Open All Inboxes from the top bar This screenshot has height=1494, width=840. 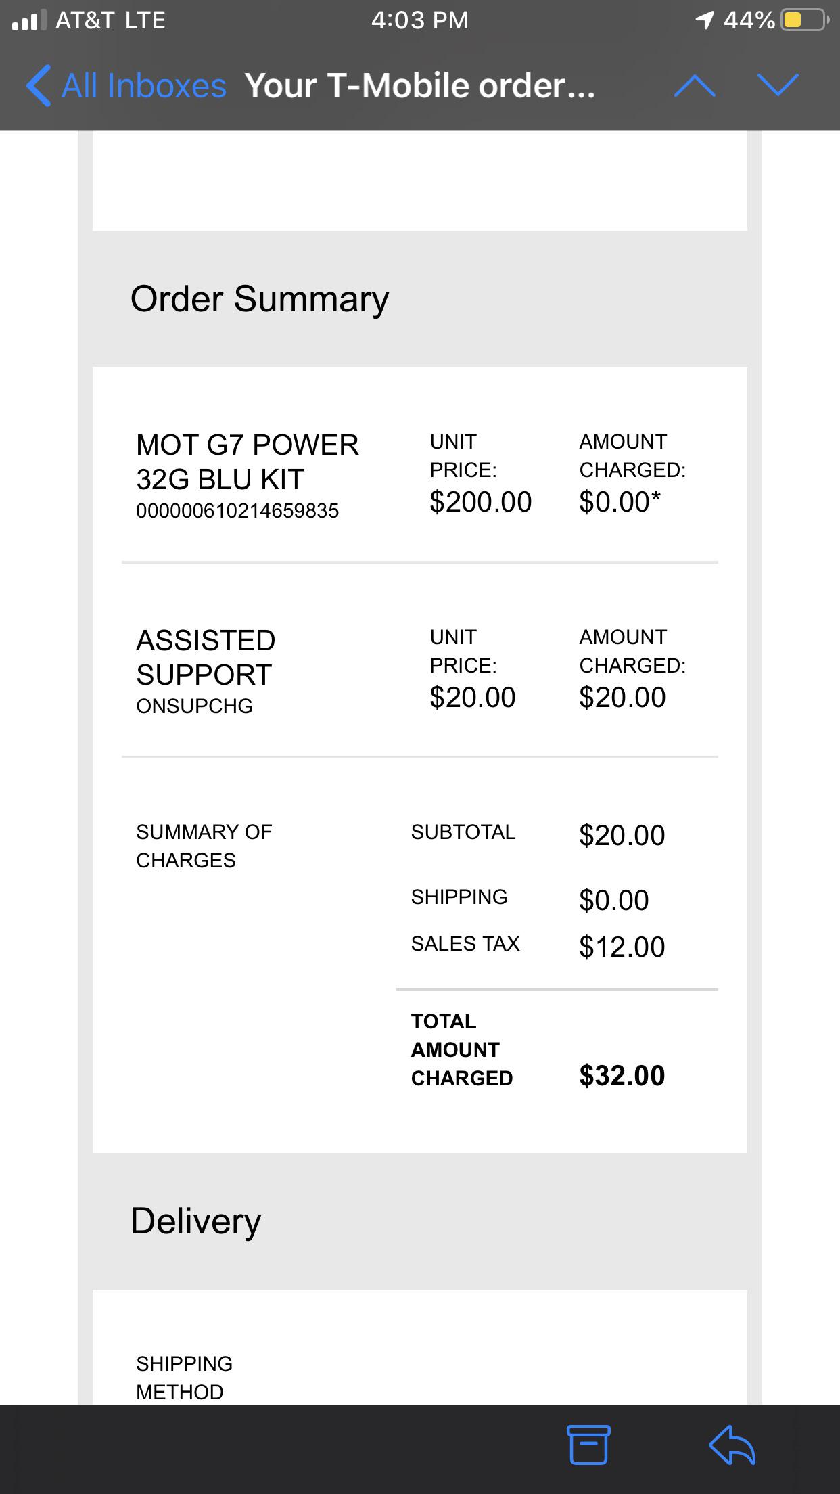coord(143,85)
